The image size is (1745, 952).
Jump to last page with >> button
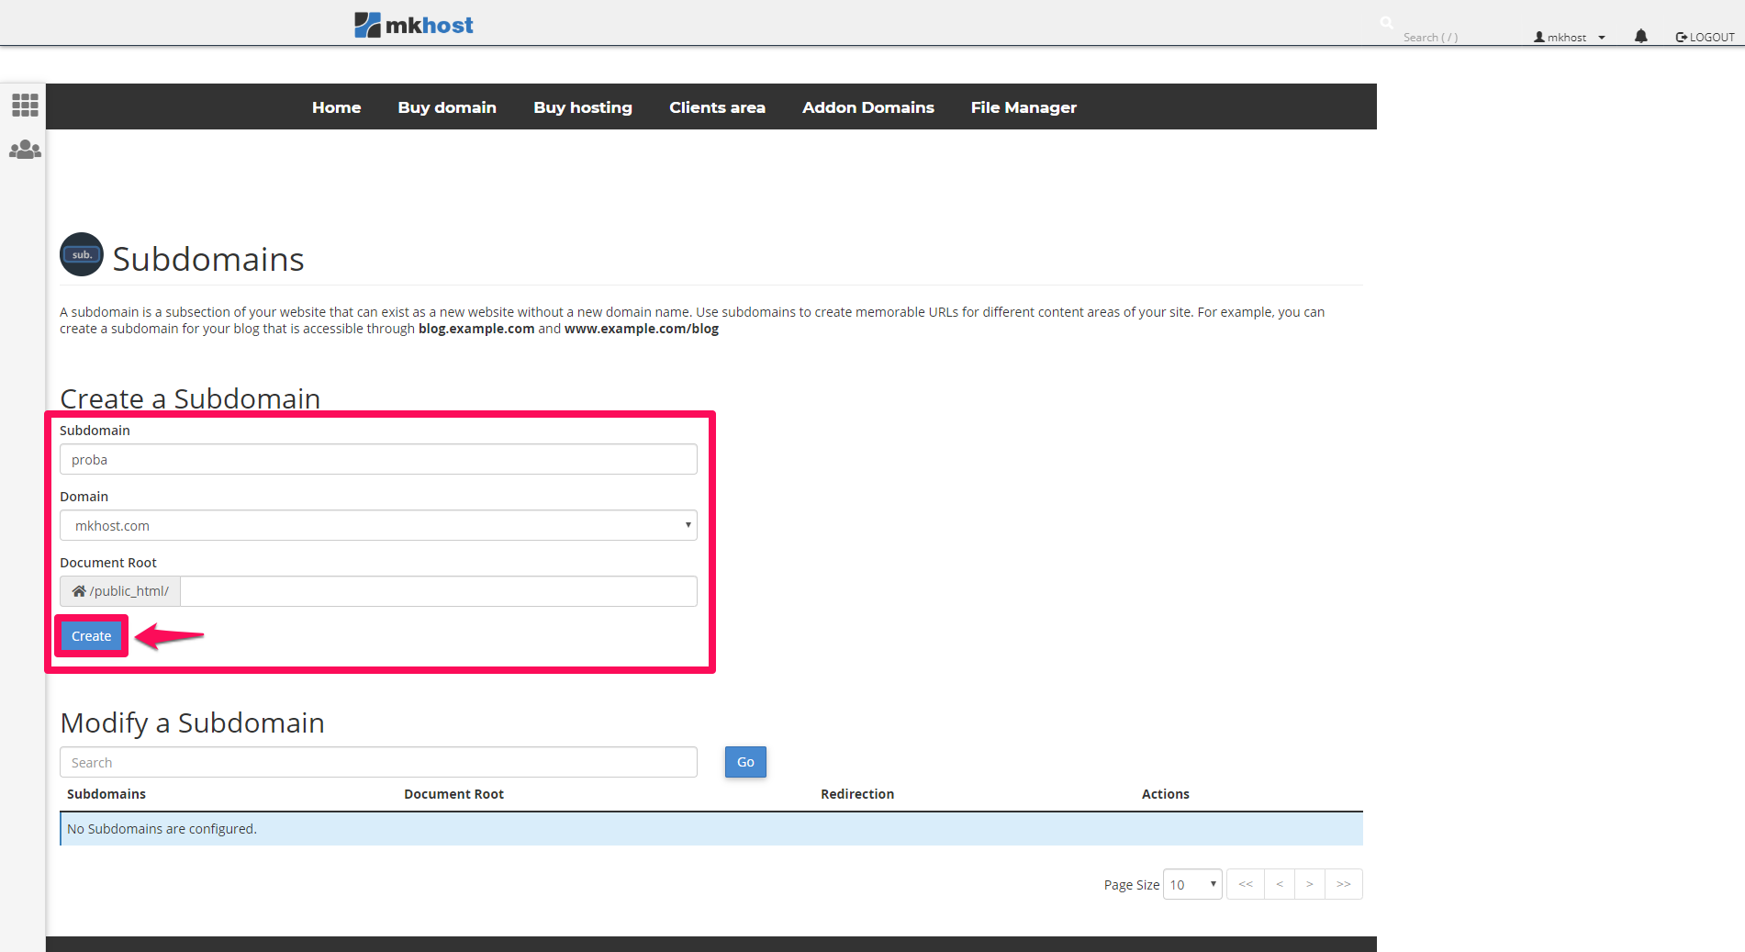tap(1343, 884)
